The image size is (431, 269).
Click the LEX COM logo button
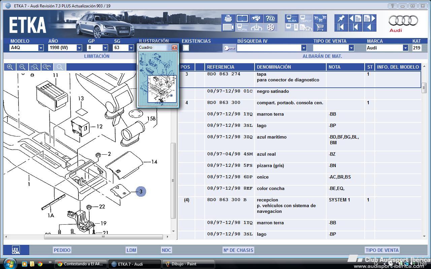16,250
